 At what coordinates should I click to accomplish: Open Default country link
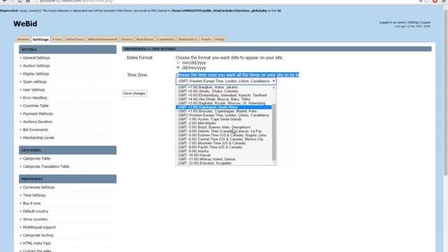click(x=36, y=211)
